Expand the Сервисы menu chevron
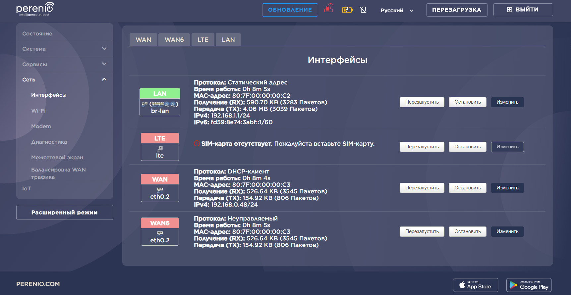The image size is (571, 295). 104,64
